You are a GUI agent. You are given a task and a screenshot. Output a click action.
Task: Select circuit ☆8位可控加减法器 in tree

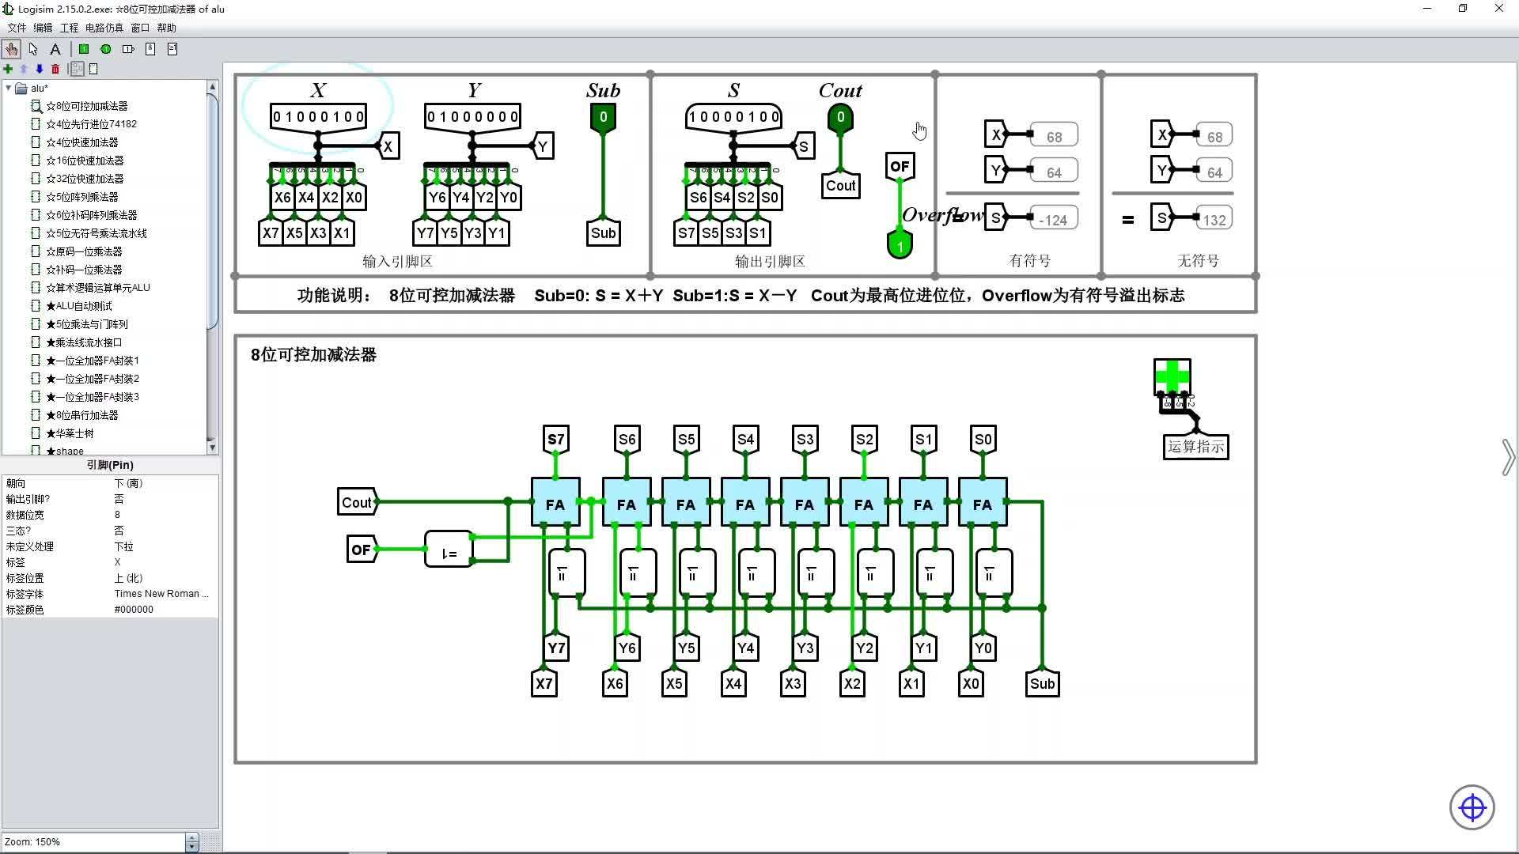point(86,106)
